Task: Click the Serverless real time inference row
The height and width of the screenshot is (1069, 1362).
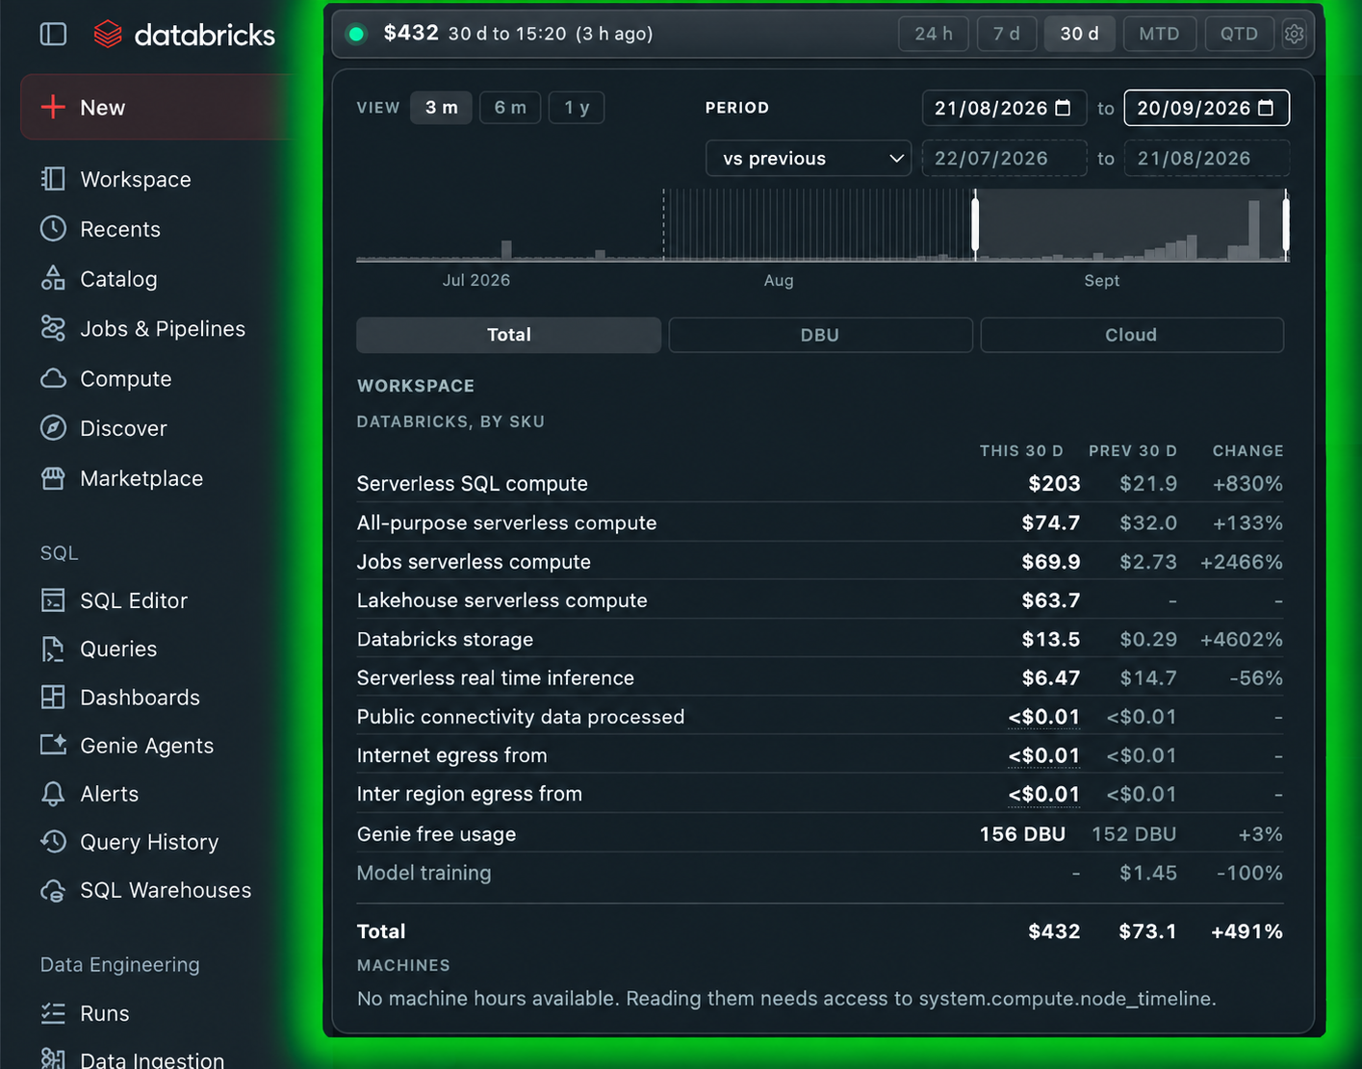Action: pos(820,678)
